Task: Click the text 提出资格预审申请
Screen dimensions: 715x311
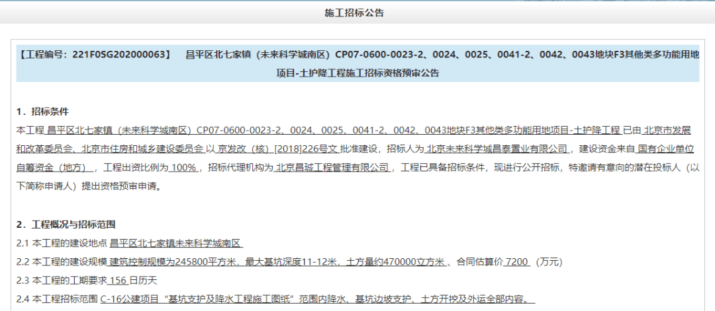Action: click(x=118, y=186)
